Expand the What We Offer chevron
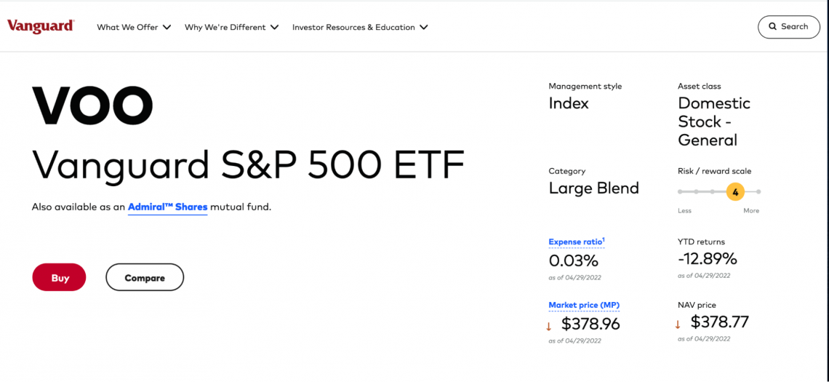This screenshot has height=382, width=829. [167, 27]
